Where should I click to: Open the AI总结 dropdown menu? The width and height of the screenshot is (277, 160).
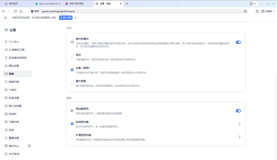[268, 11]
